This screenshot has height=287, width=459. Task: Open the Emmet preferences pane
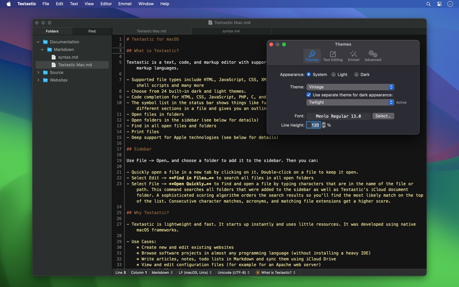point(354,56)
